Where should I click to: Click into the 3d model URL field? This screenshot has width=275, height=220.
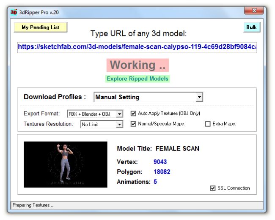coord(137,47)
